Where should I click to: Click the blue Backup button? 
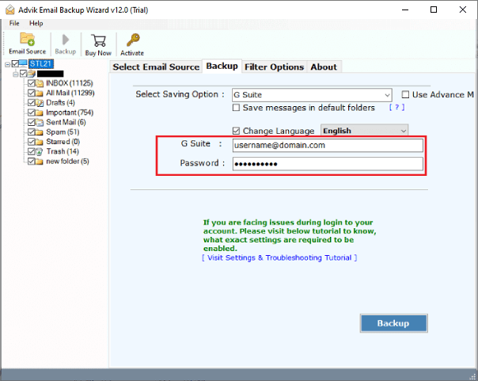click(393, 323)
